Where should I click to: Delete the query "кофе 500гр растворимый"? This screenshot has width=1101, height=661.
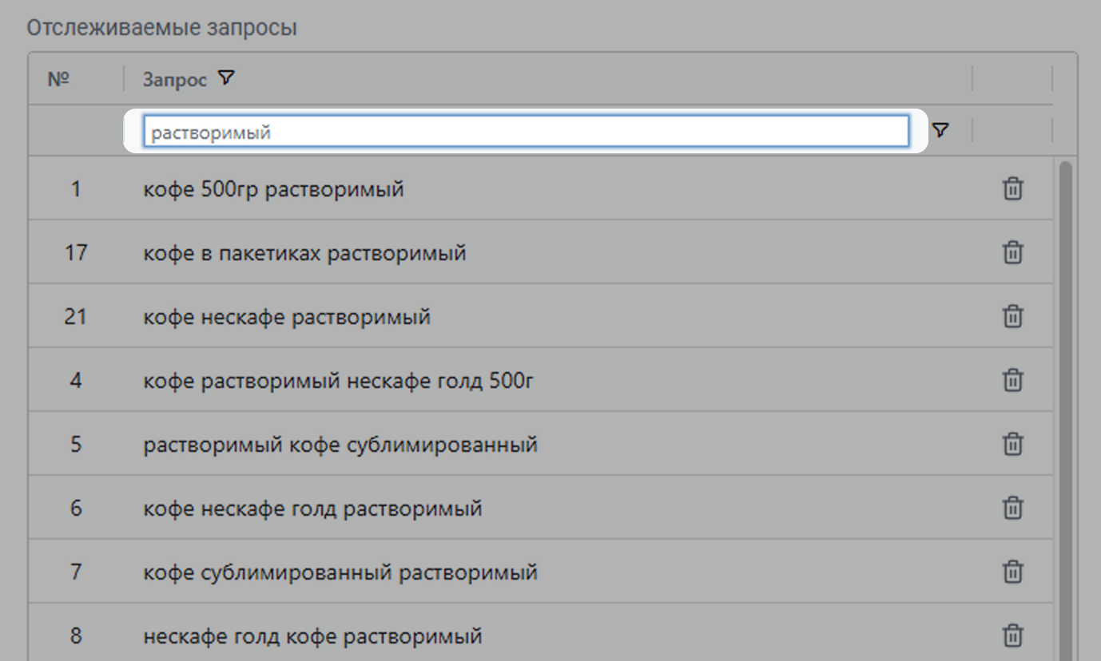1012,189
